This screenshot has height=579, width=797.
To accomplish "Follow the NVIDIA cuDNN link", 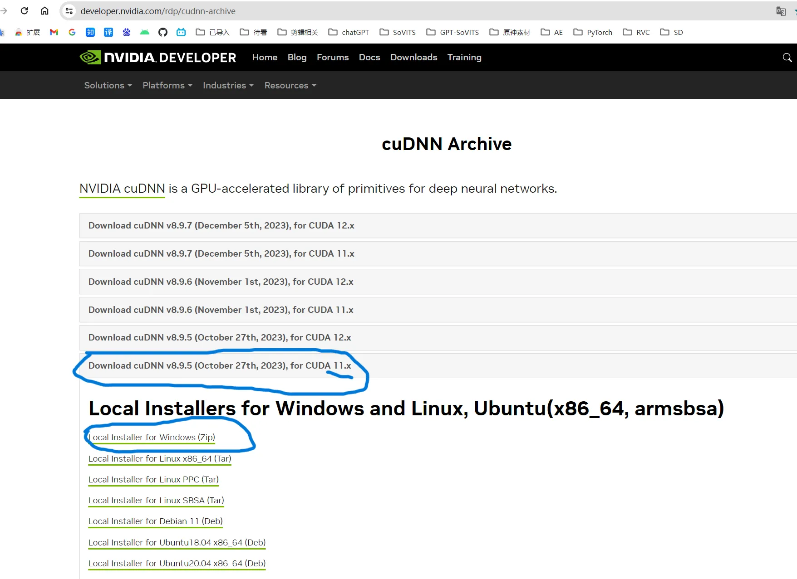I will pos(122,189).
